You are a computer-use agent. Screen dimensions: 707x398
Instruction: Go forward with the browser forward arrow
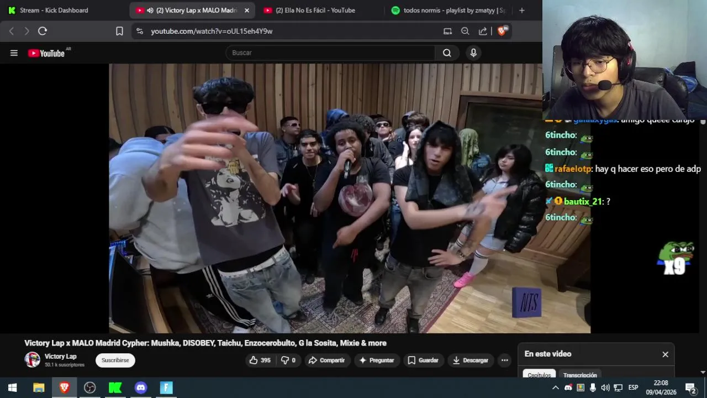click(27, 31)
